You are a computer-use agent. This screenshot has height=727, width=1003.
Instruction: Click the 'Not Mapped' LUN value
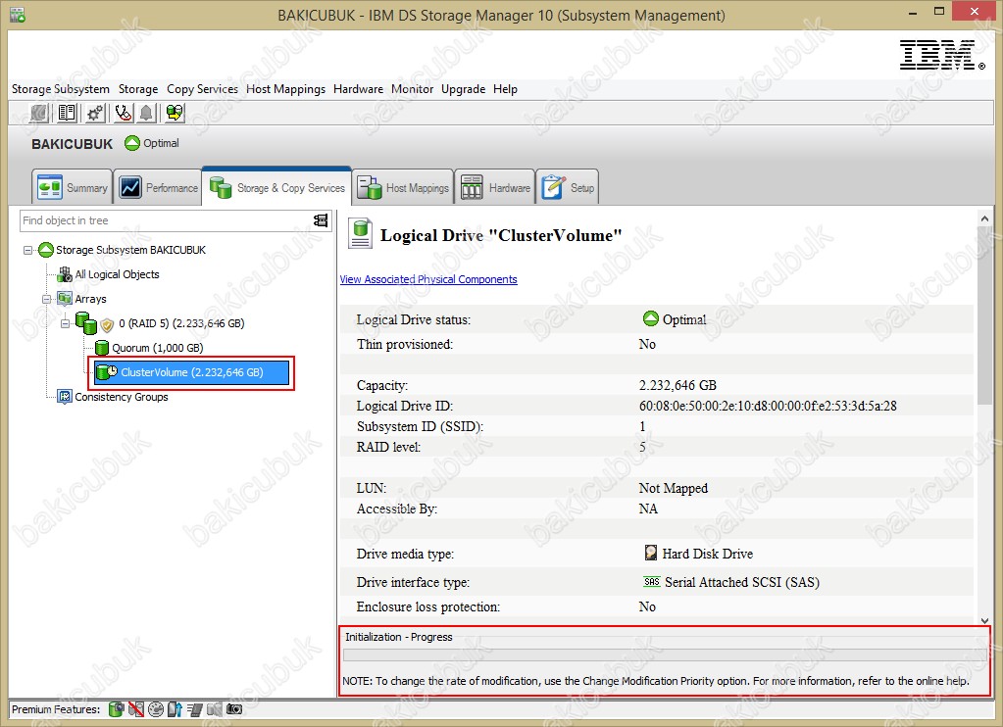[x=673, y=489]
